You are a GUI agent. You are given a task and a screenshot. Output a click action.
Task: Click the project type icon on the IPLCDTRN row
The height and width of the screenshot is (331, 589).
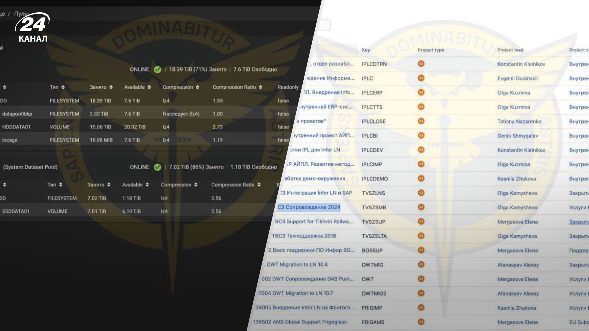422,64
